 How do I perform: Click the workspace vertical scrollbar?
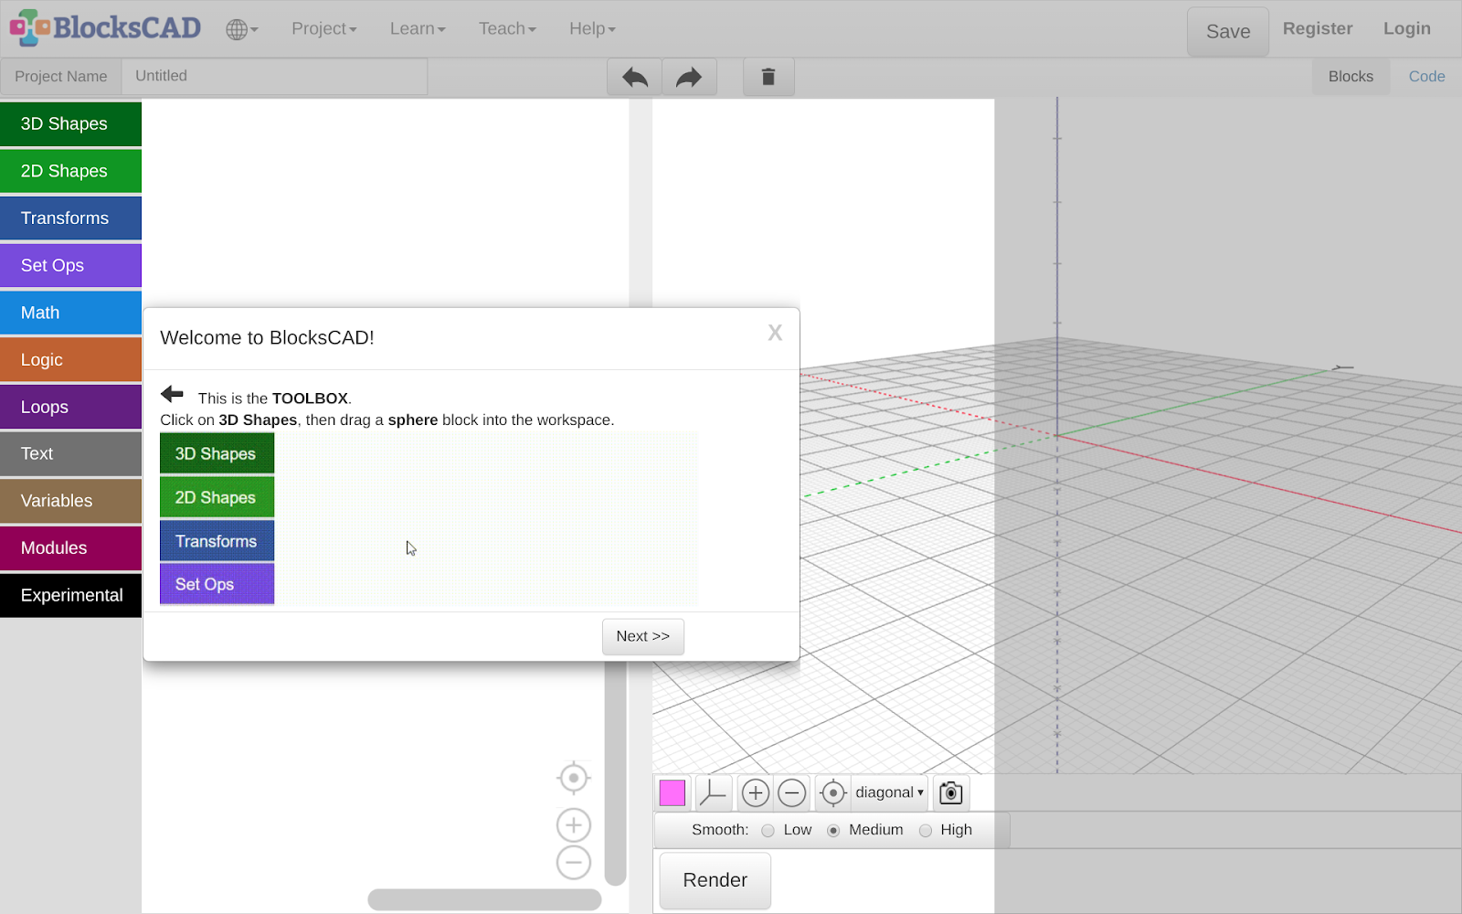[x=616, y=773]
